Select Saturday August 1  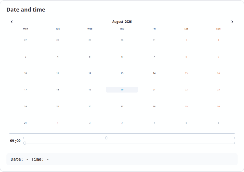coord(186,40)
